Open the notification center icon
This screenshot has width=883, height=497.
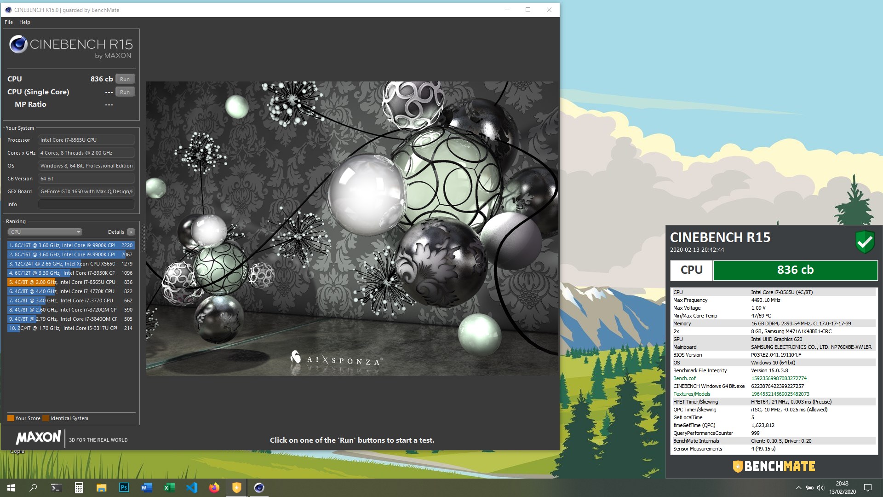click(x=868, y=488)
